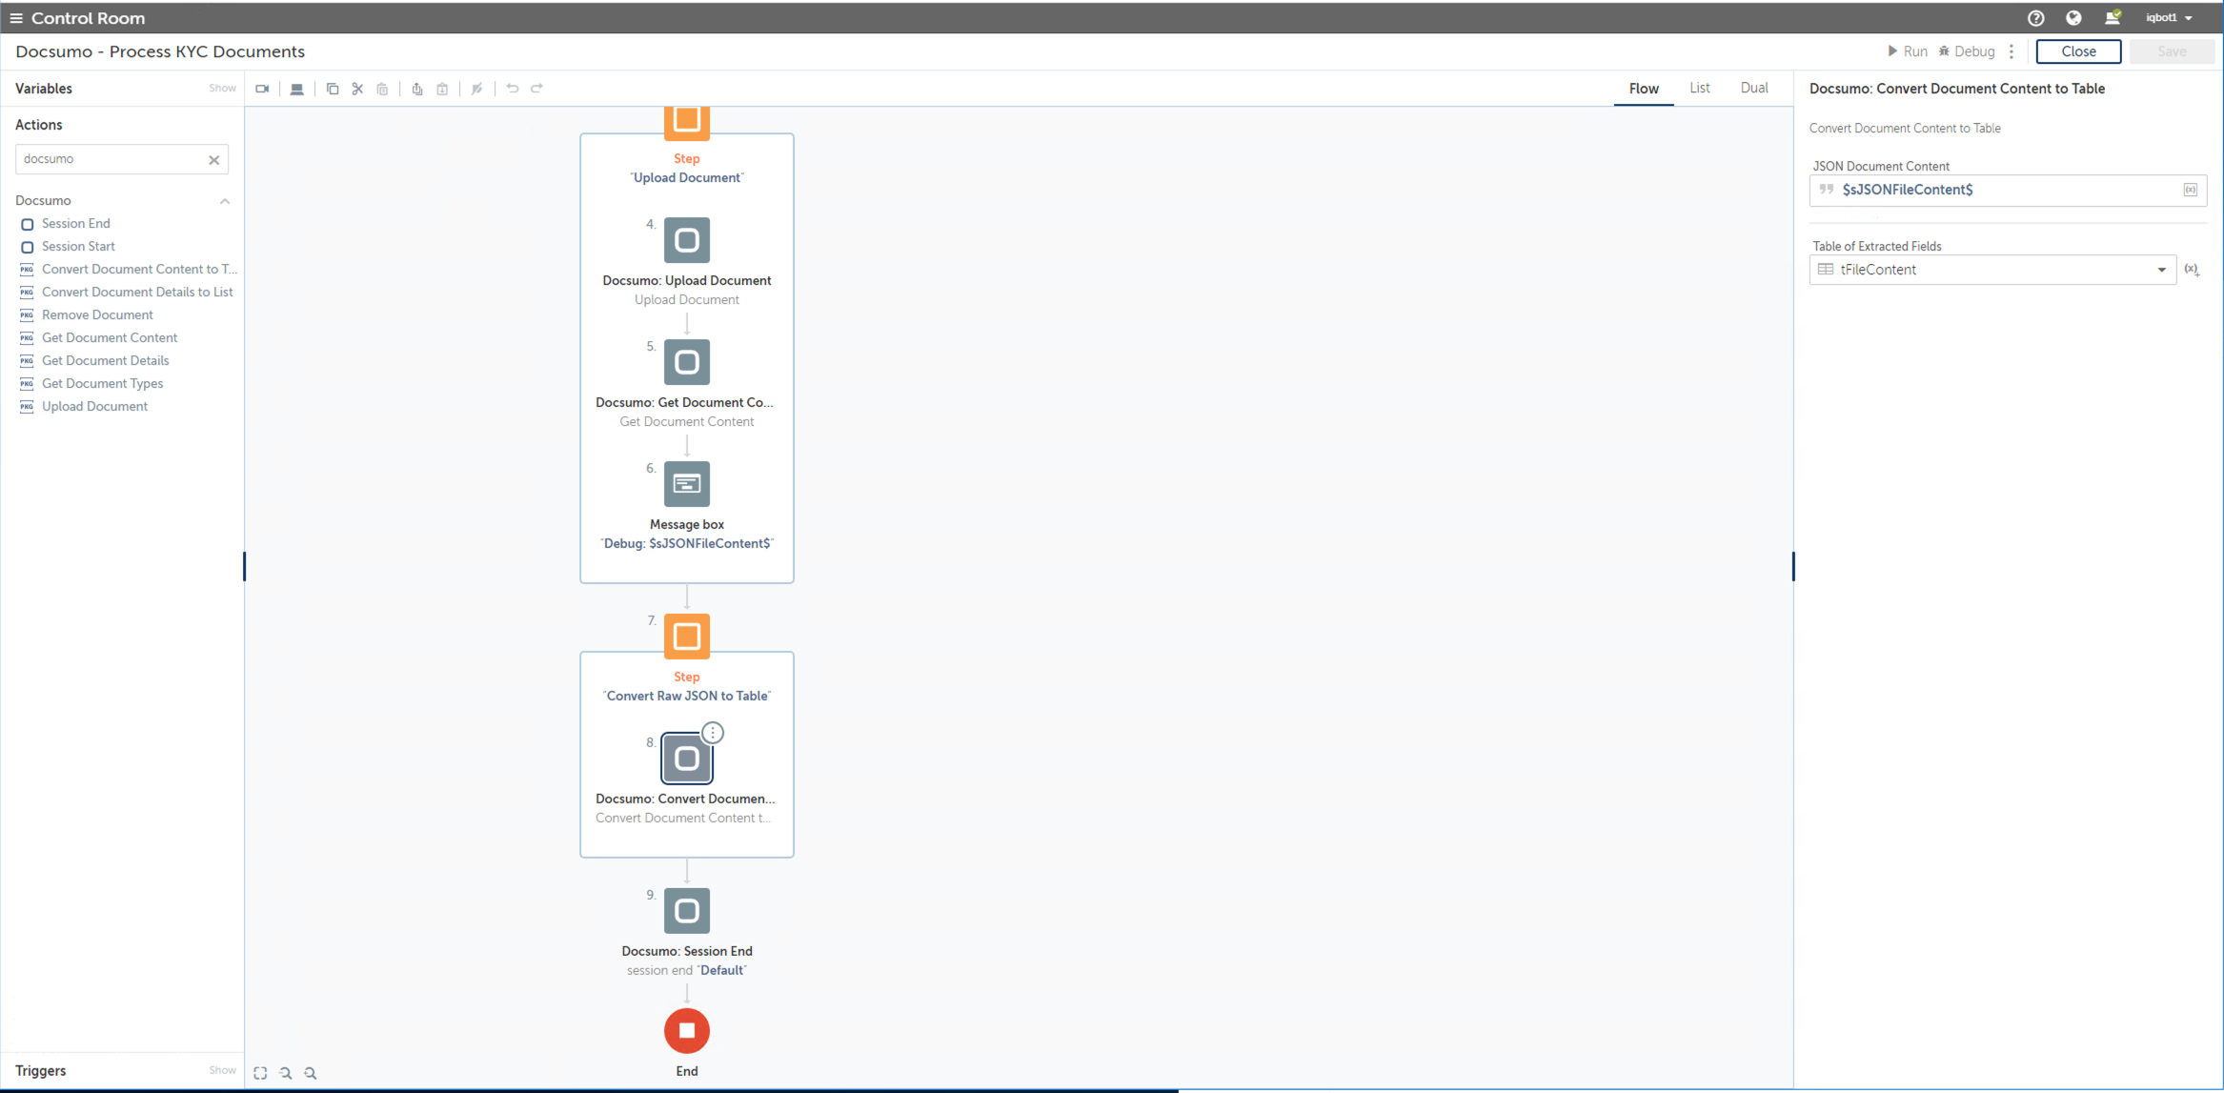
Task: Open three-dot menu on step 8 node
Action: 713,733
